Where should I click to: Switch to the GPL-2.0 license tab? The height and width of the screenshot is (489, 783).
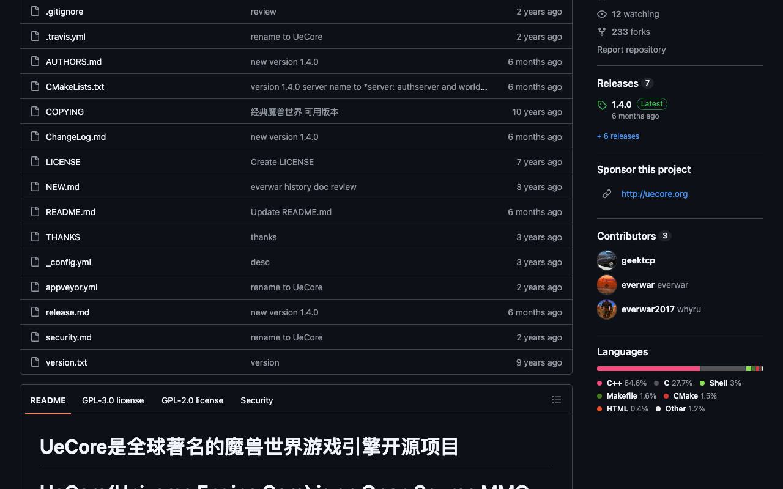(x=193, y=400)
